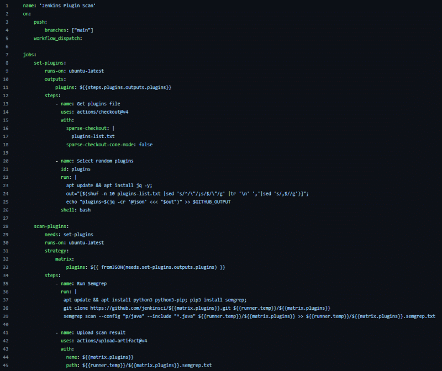Viewport: 442px width, 371px height.
Task: Click 'plugins-list.txt' on line 17
Action: [x=93, y=136]
